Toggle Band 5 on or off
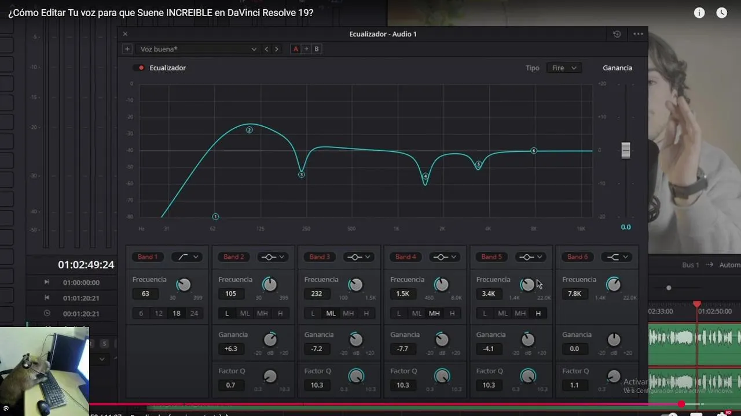741x416 pixels. [x=491, y=257]
